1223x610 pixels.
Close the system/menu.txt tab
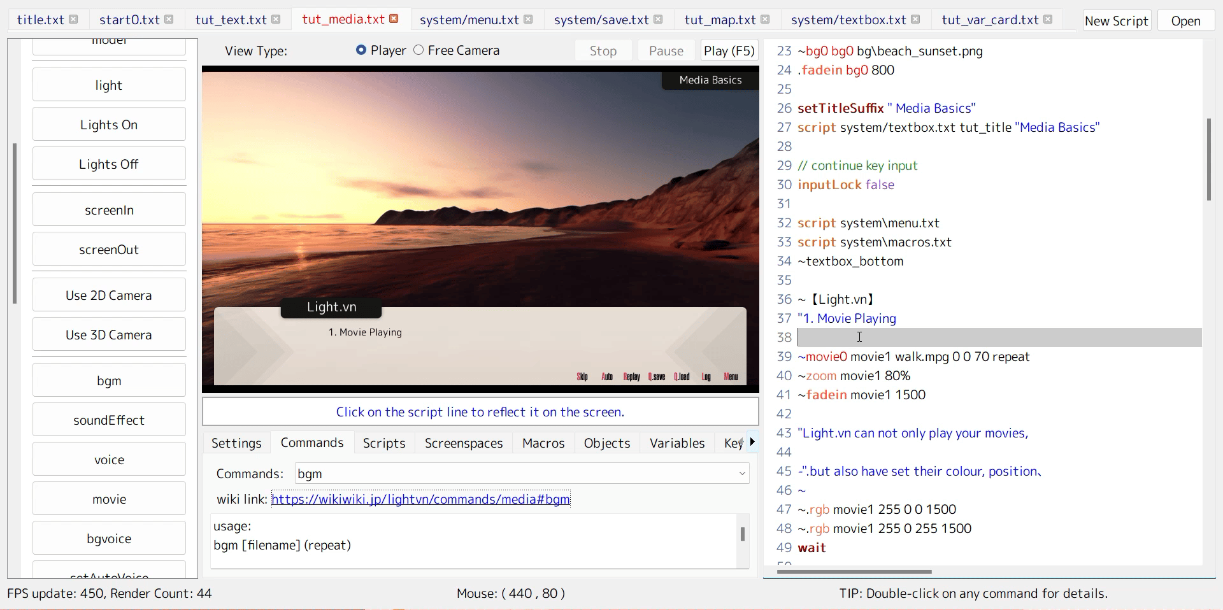coord(528,19)
